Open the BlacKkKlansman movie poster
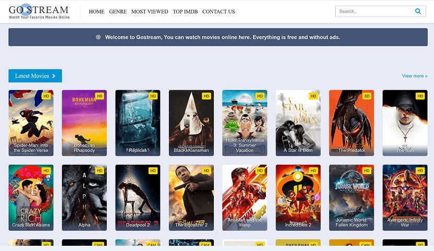 pos(191,123)
